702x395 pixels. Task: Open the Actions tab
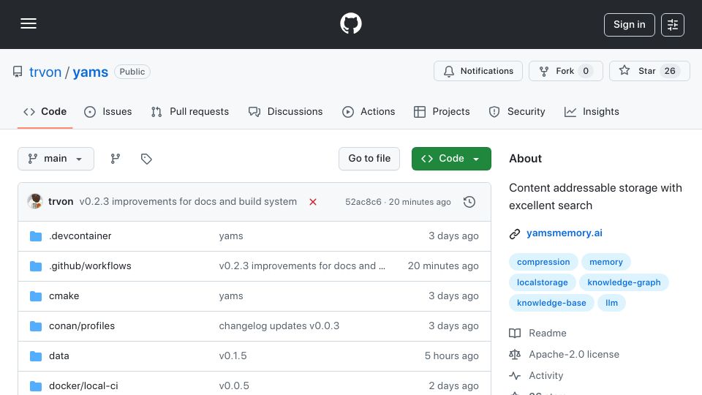tap(369, 111)
